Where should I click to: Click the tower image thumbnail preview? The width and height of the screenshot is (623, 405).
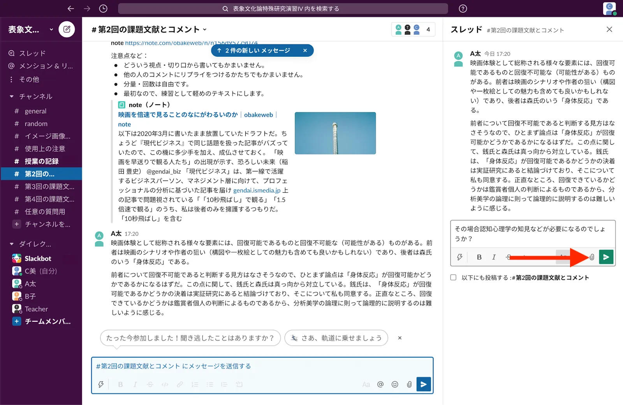pyautogui.click(x=335, y=133)
